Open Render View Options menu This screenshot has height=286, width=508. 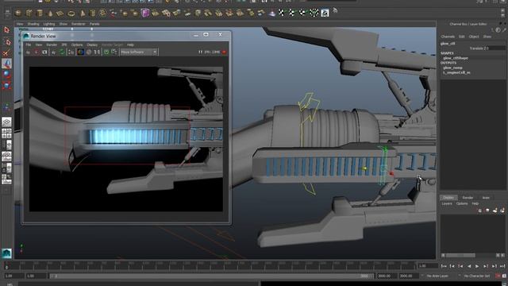point(77,44)
